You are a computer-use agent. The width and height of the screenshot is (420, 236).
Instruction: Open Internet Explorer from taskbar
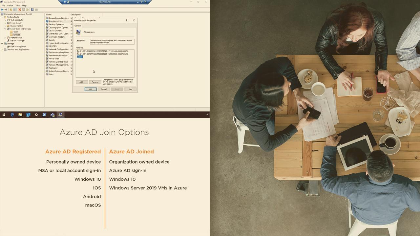[12, 115]
